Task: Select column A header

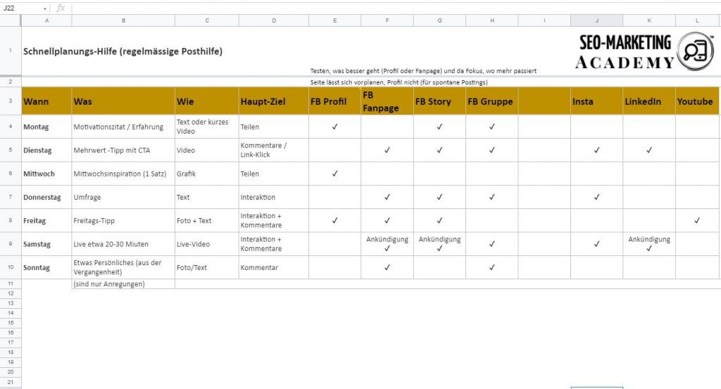Action: 46,20
